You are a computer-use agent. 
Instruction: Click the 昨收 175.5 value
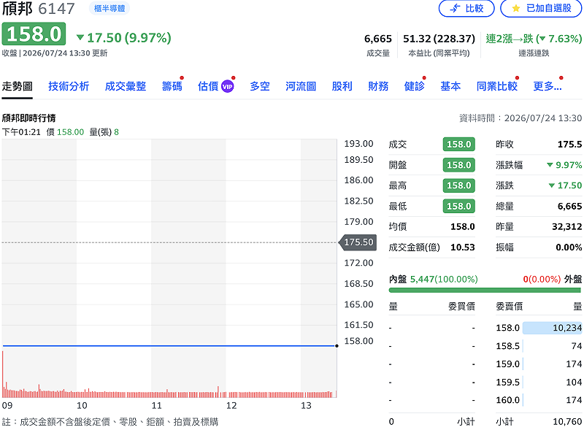(x=569, y=145)
